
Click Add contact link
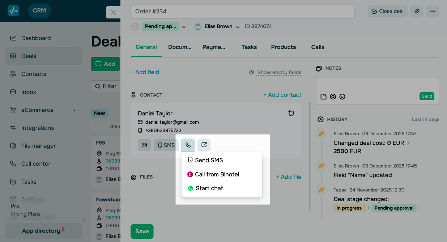(x=282, y=94)
